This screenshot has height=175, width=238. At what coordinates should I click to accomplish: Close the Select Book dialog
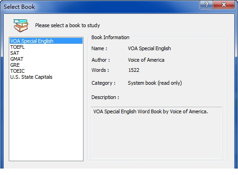[224, 5]
